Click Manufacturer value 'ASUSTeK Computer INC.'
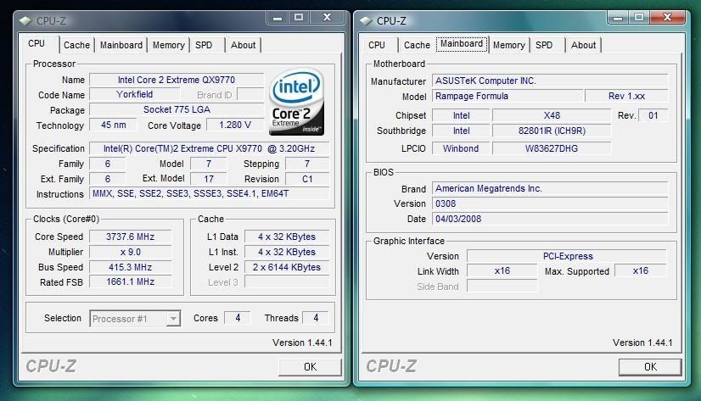 point(550,81)
